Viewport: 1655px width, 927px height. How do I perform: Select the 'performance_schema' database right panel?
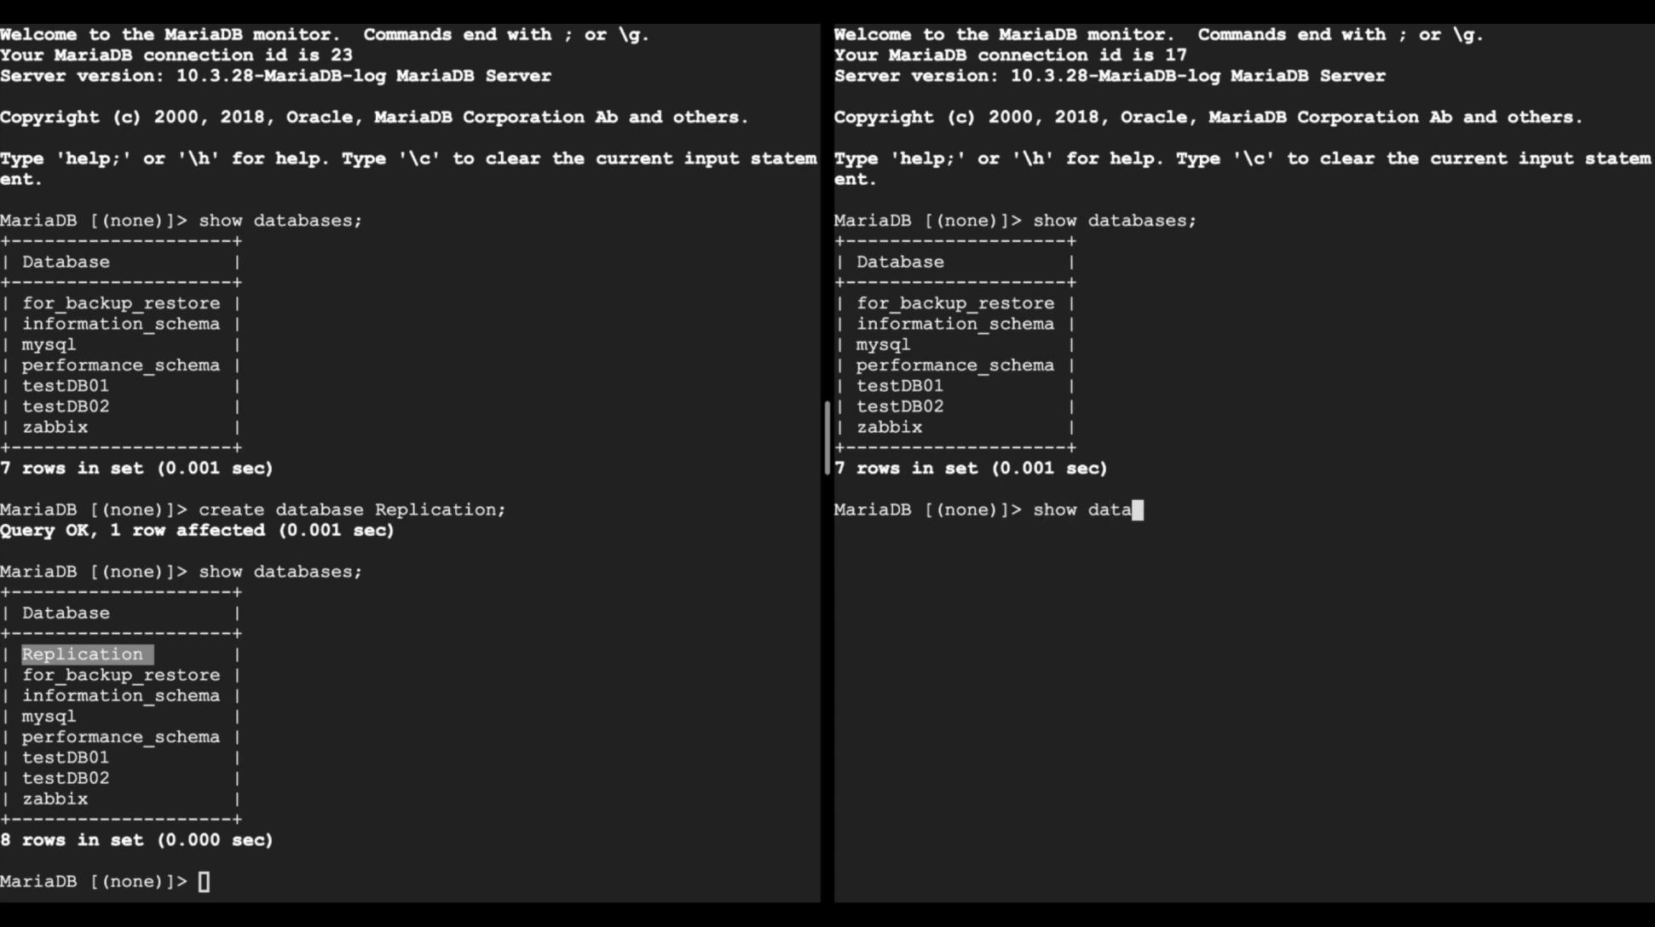coord(954,365)
